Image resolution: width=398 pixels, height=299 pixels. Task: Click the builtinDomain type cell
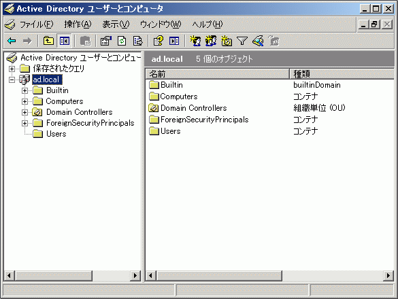(317, 85)
